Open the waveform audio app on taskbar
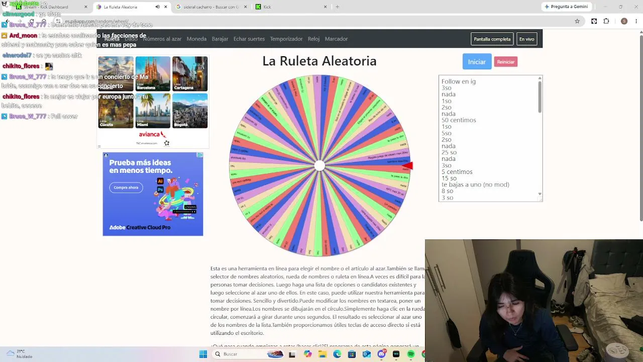 pyautogui.click(x=396, y=354)
